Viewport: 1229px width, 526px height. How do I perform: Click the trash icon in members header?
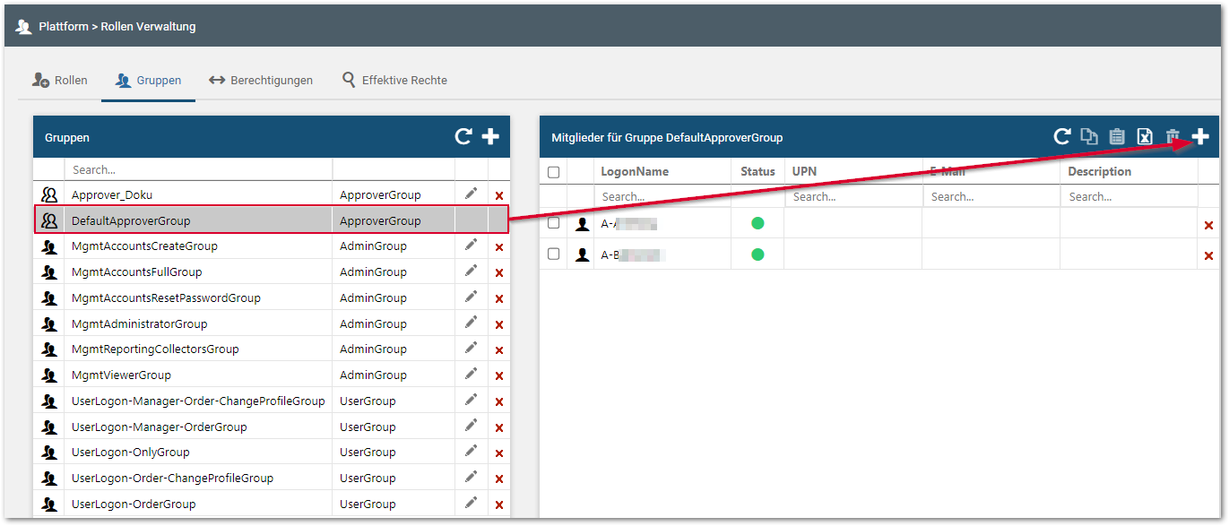click(x=1173, y=137)
